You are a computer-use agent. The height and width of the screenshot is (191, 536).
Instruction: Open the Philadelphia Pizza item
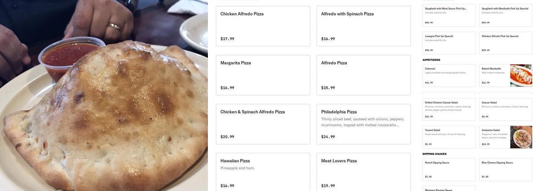[x=363, y=124]
